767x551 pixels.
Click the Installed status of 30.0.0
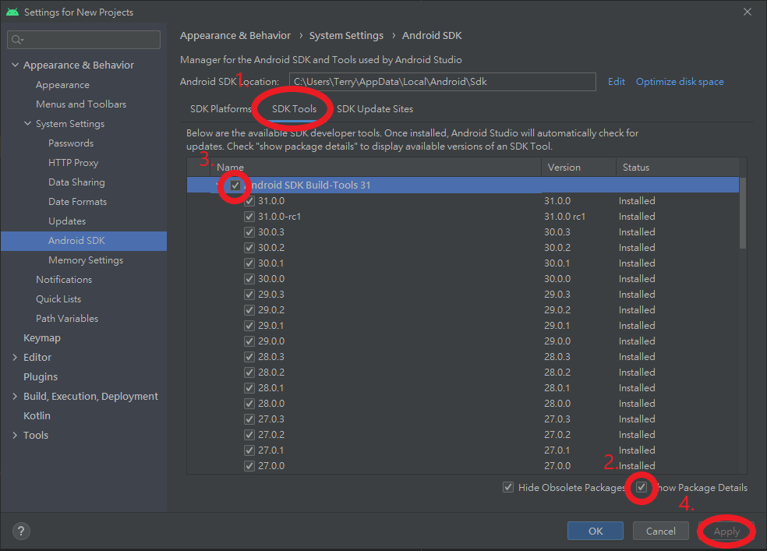pos(636,279)
